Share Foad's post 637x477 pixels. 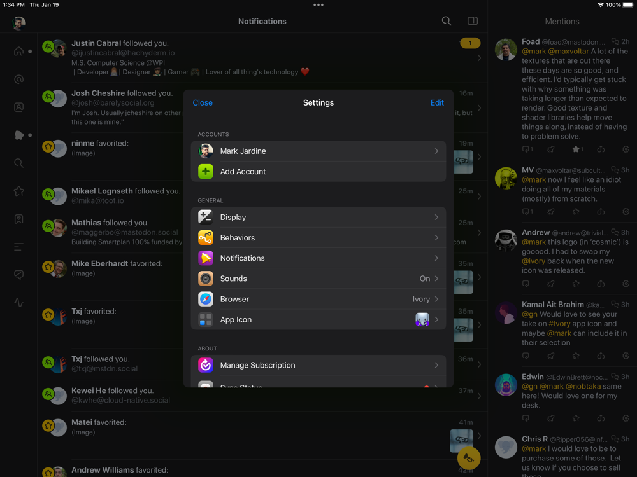601,149
